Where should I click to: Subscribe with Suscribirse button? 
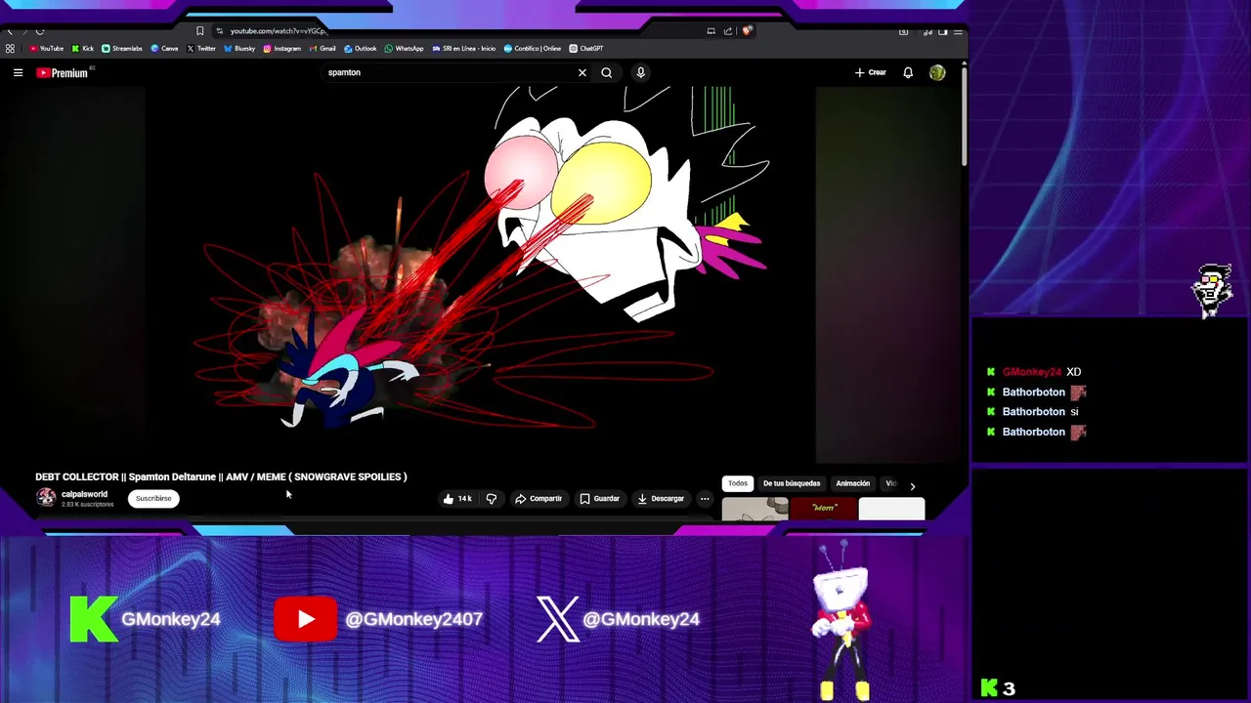(153, 499)
